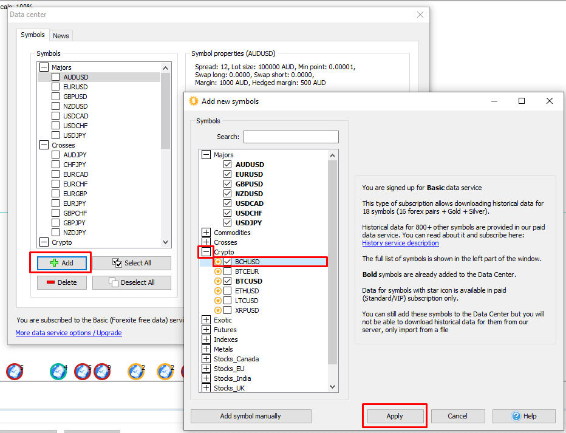Click the green plus Add button
566x433 pixels.
point(61,263)
